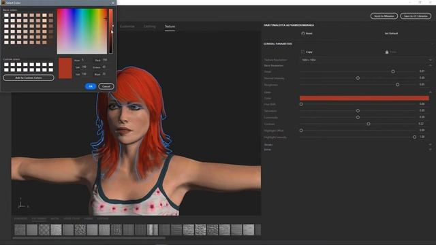The height and width of the screenshot is (245, 436).
Task: Click the Hue Shift slider handle
Action: (x=301, y=104)
